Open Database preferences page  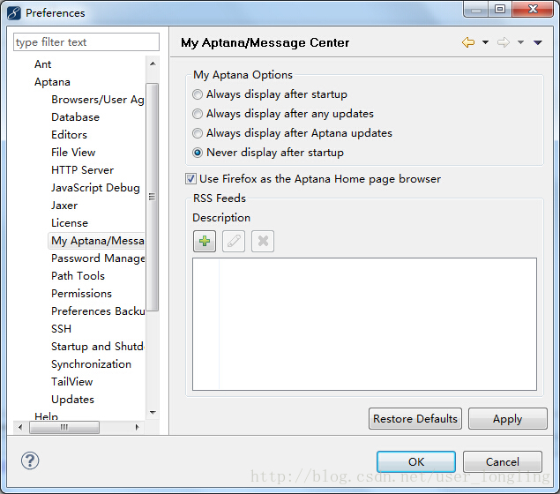[x=75, y=117]
